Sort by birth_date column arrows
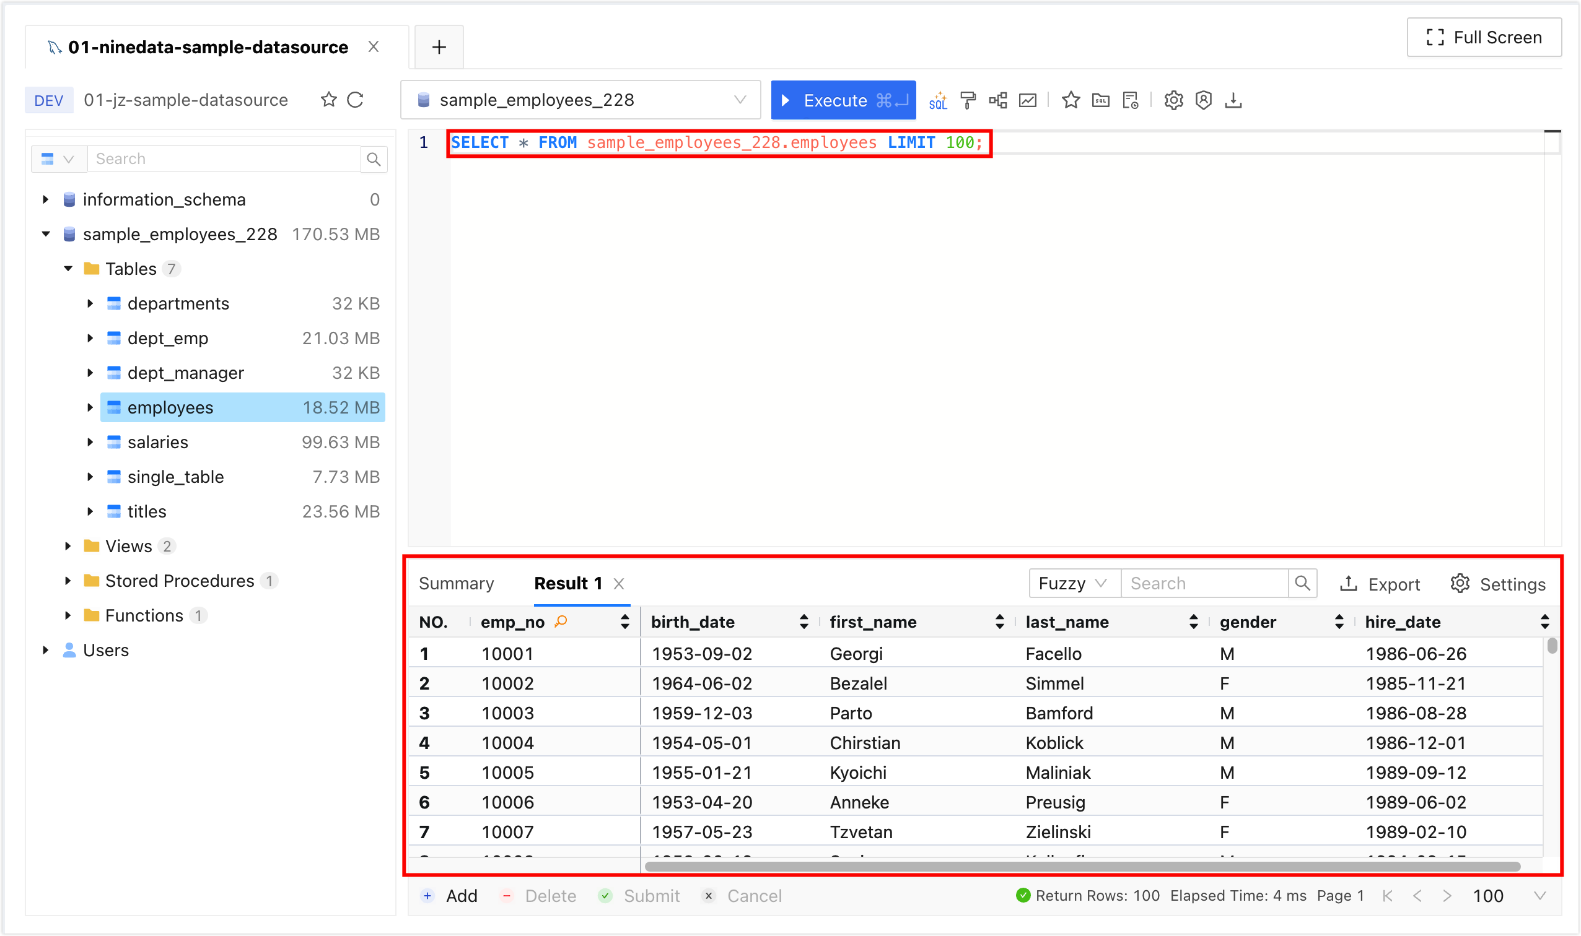 click(x=804, y=622)
